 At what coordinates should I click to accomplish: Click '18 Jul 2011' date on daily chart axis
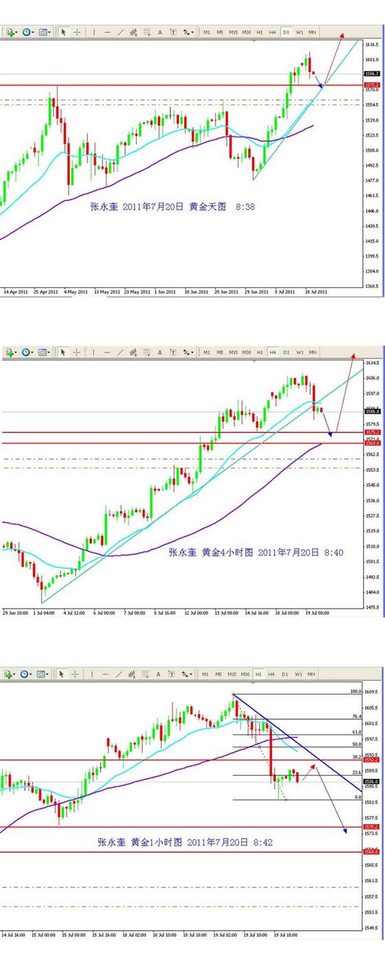pos(318,291)
